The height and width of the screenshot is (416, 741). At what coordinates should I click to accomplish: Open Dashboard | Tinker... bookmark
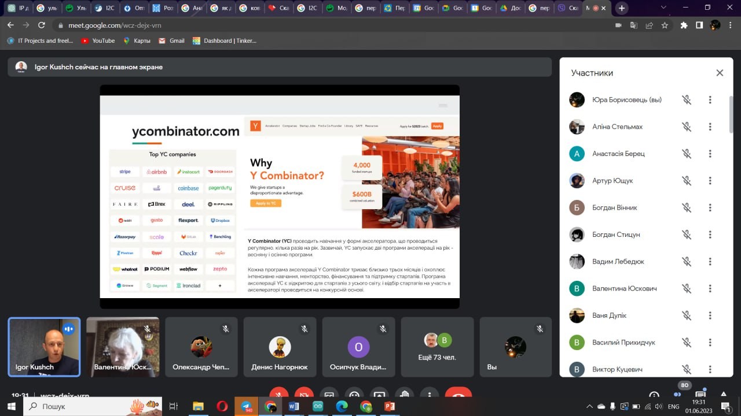tap(225, 41)
